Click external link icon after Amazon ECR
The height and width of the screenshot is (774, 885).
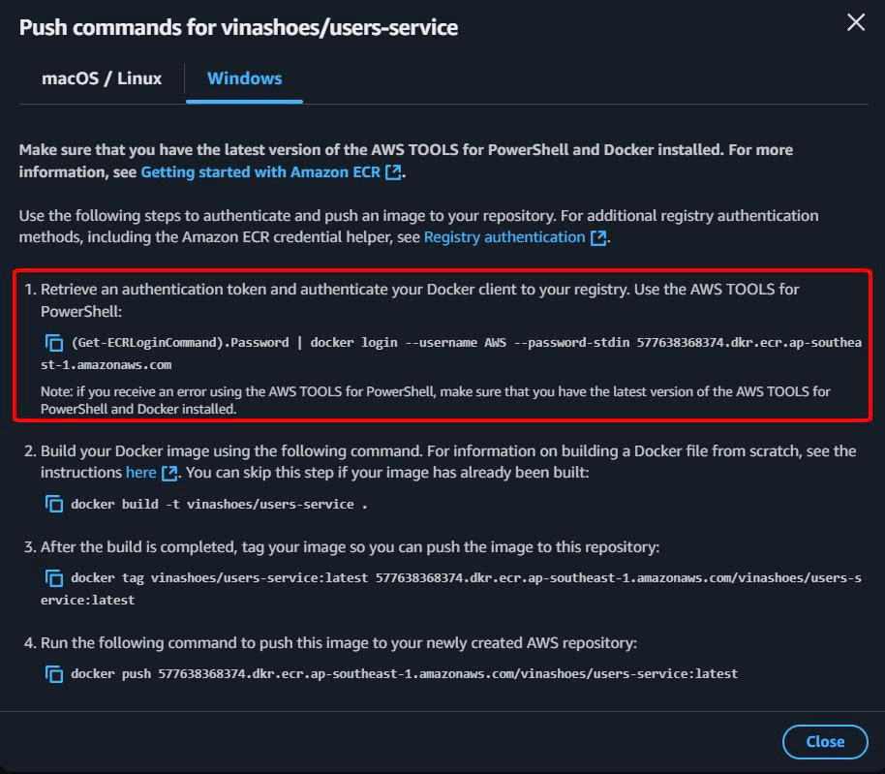(393, 172)
